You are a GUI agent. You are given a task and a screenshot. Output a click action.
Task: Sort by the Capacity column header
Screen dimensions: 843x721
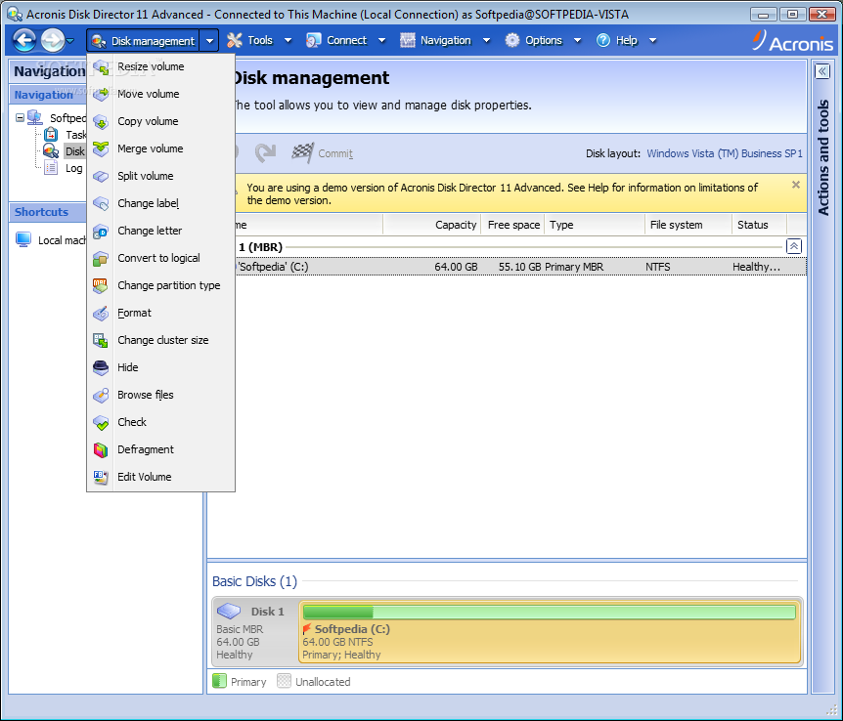click(x=433, y=225)
